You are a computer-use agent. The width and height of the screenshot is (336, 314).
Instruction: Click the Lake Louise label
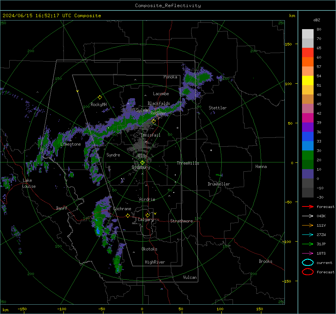(29, 183)
